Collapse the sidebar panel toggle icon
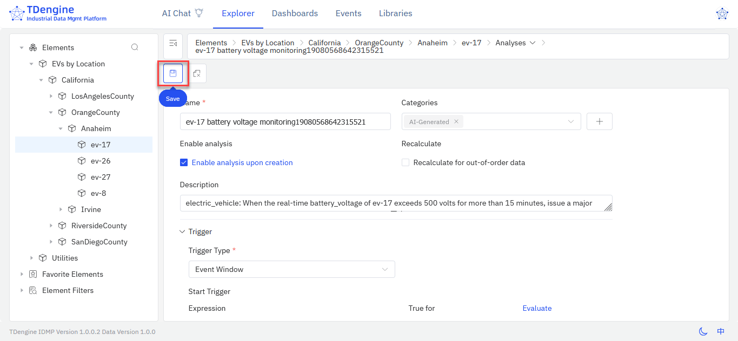The image size is (738, 341). click(173, 43)
